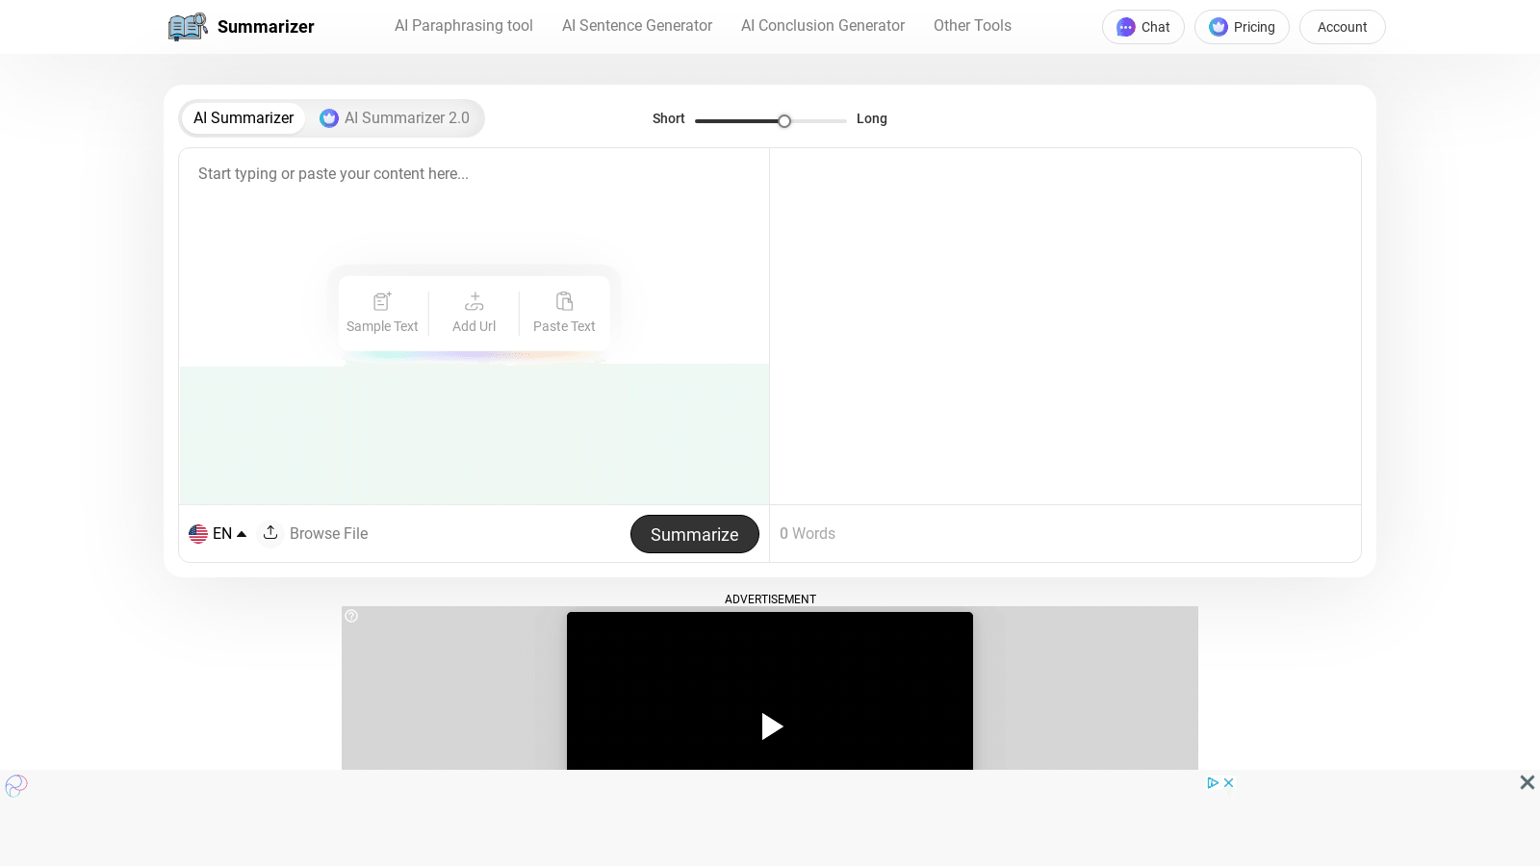Dismiss the bottom ad bar with the large X

(1527, 782)
